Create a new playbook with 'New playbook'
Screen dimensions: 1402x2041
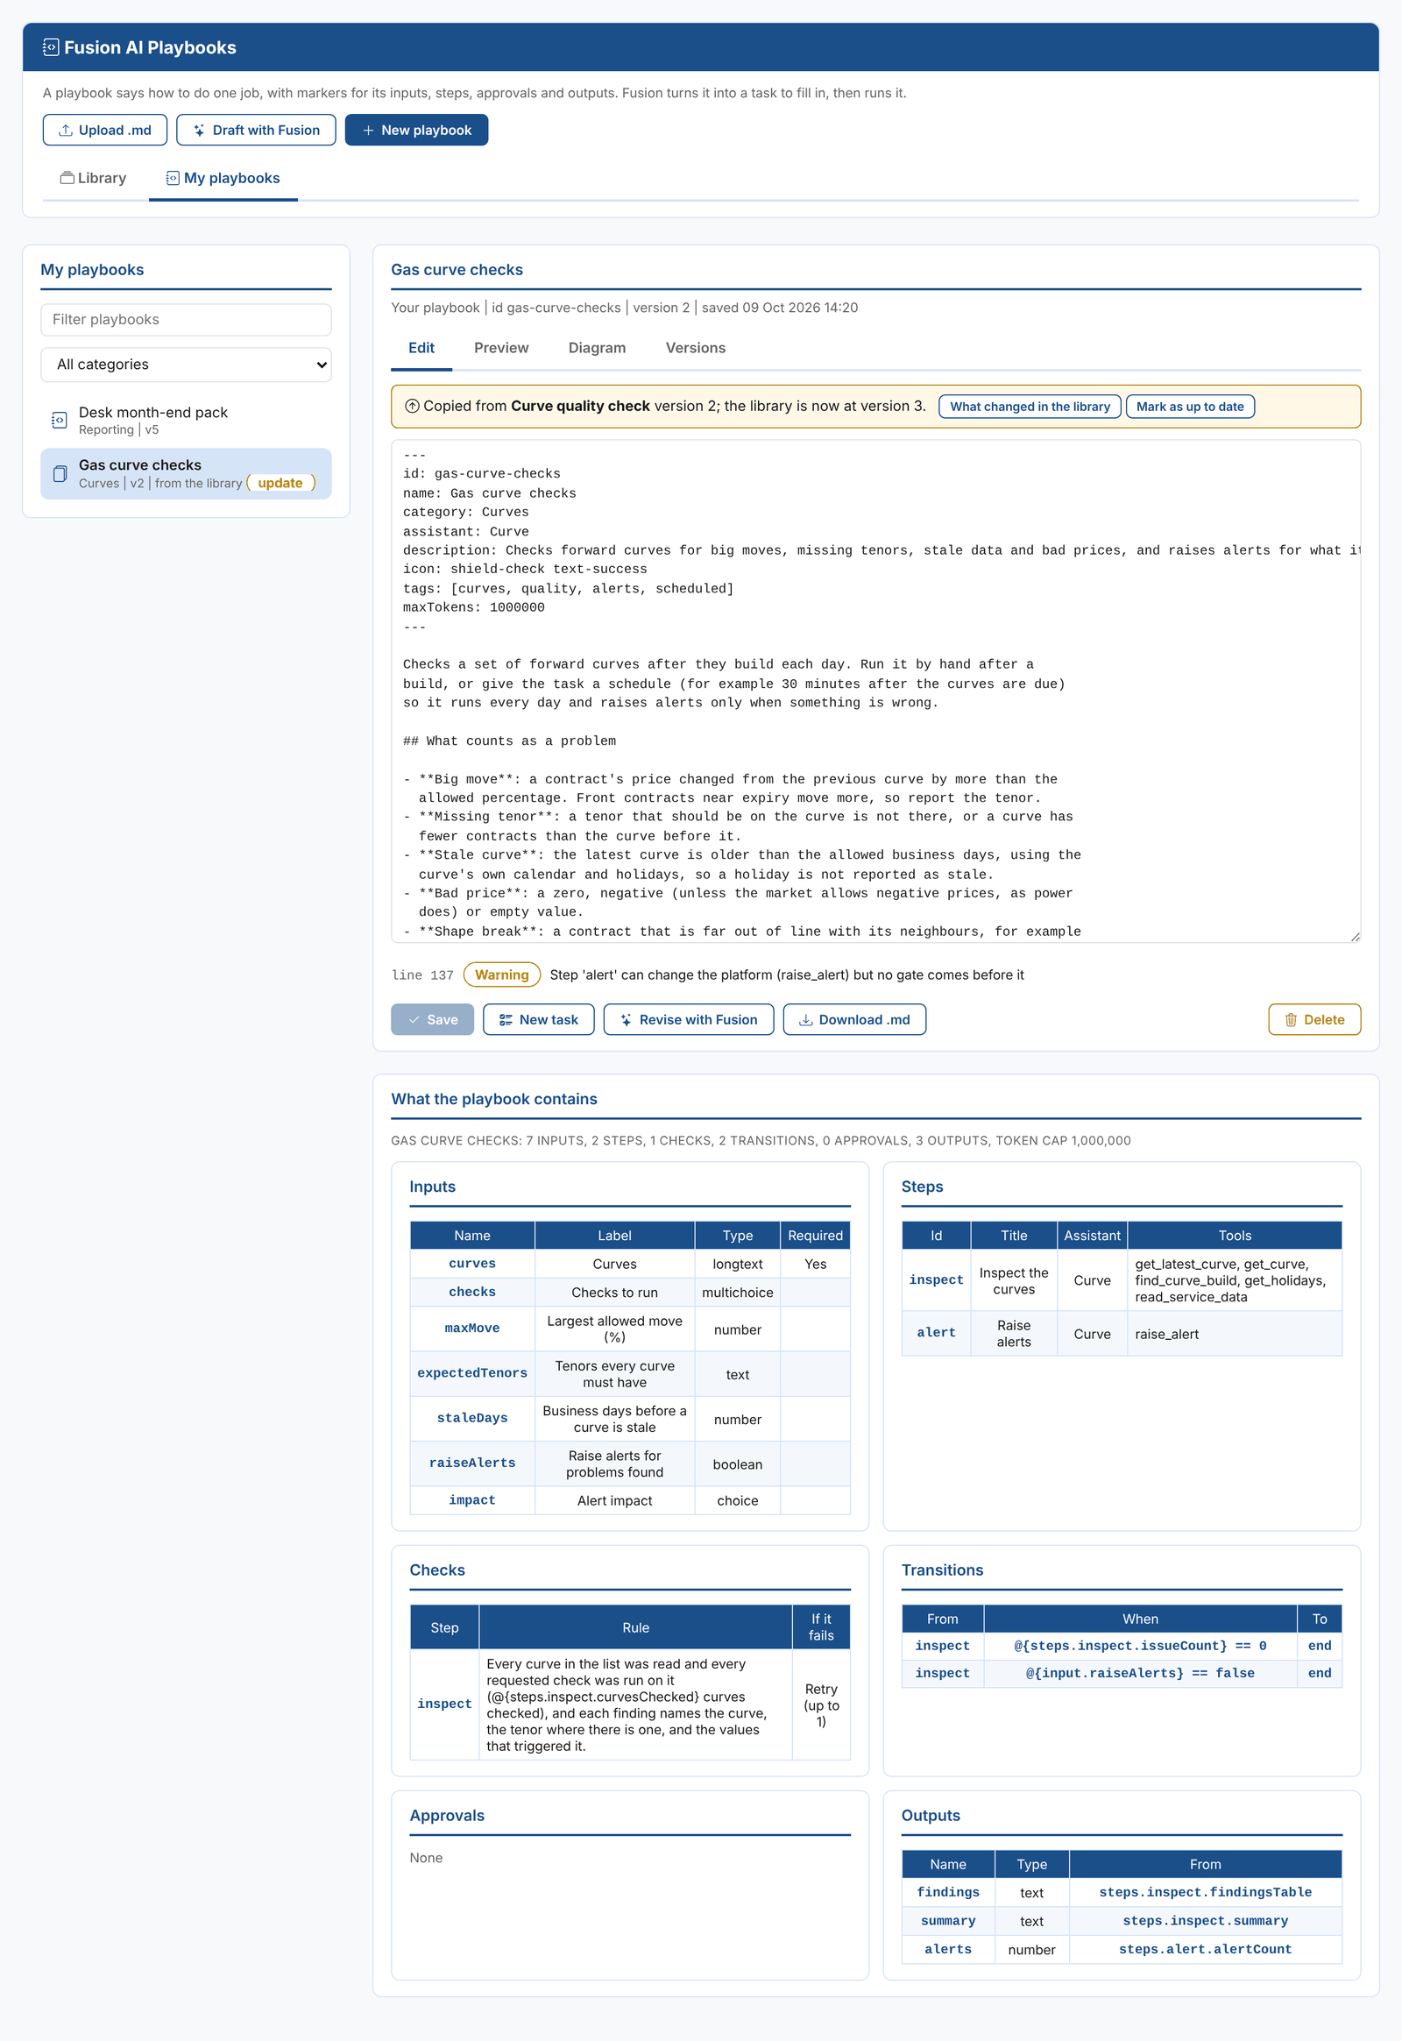tap(416, 130)
